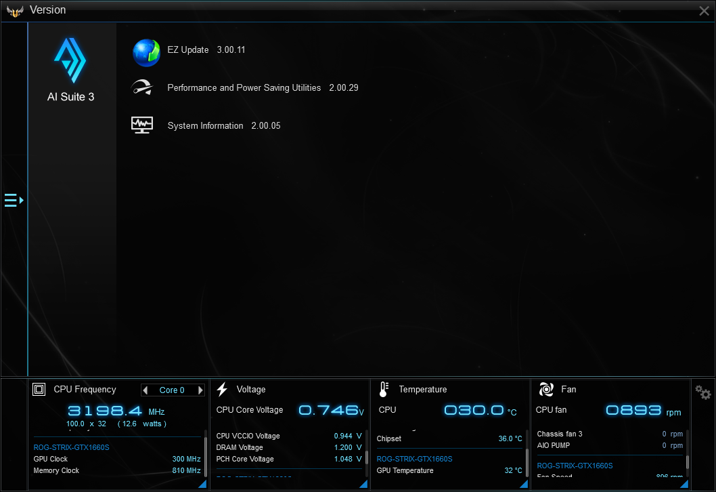Close the Version window
This screenshot has height=492, width=716.
click(x=704, y=11)
